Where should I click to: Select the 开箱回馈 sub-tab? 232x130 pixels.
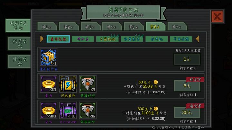[181, 39]
